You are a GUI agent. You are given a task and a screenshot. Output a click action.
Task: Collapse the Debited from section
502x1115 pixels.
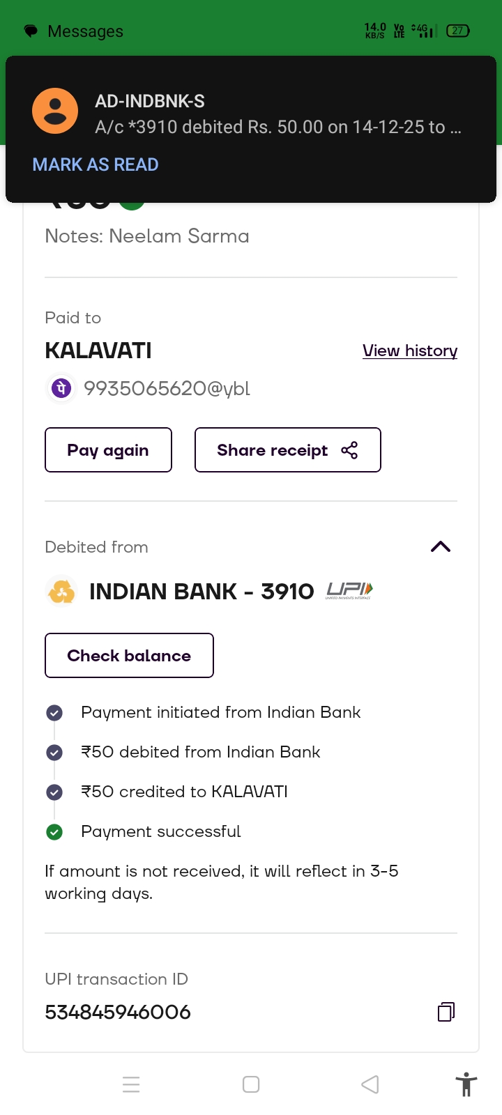[441, 547]
